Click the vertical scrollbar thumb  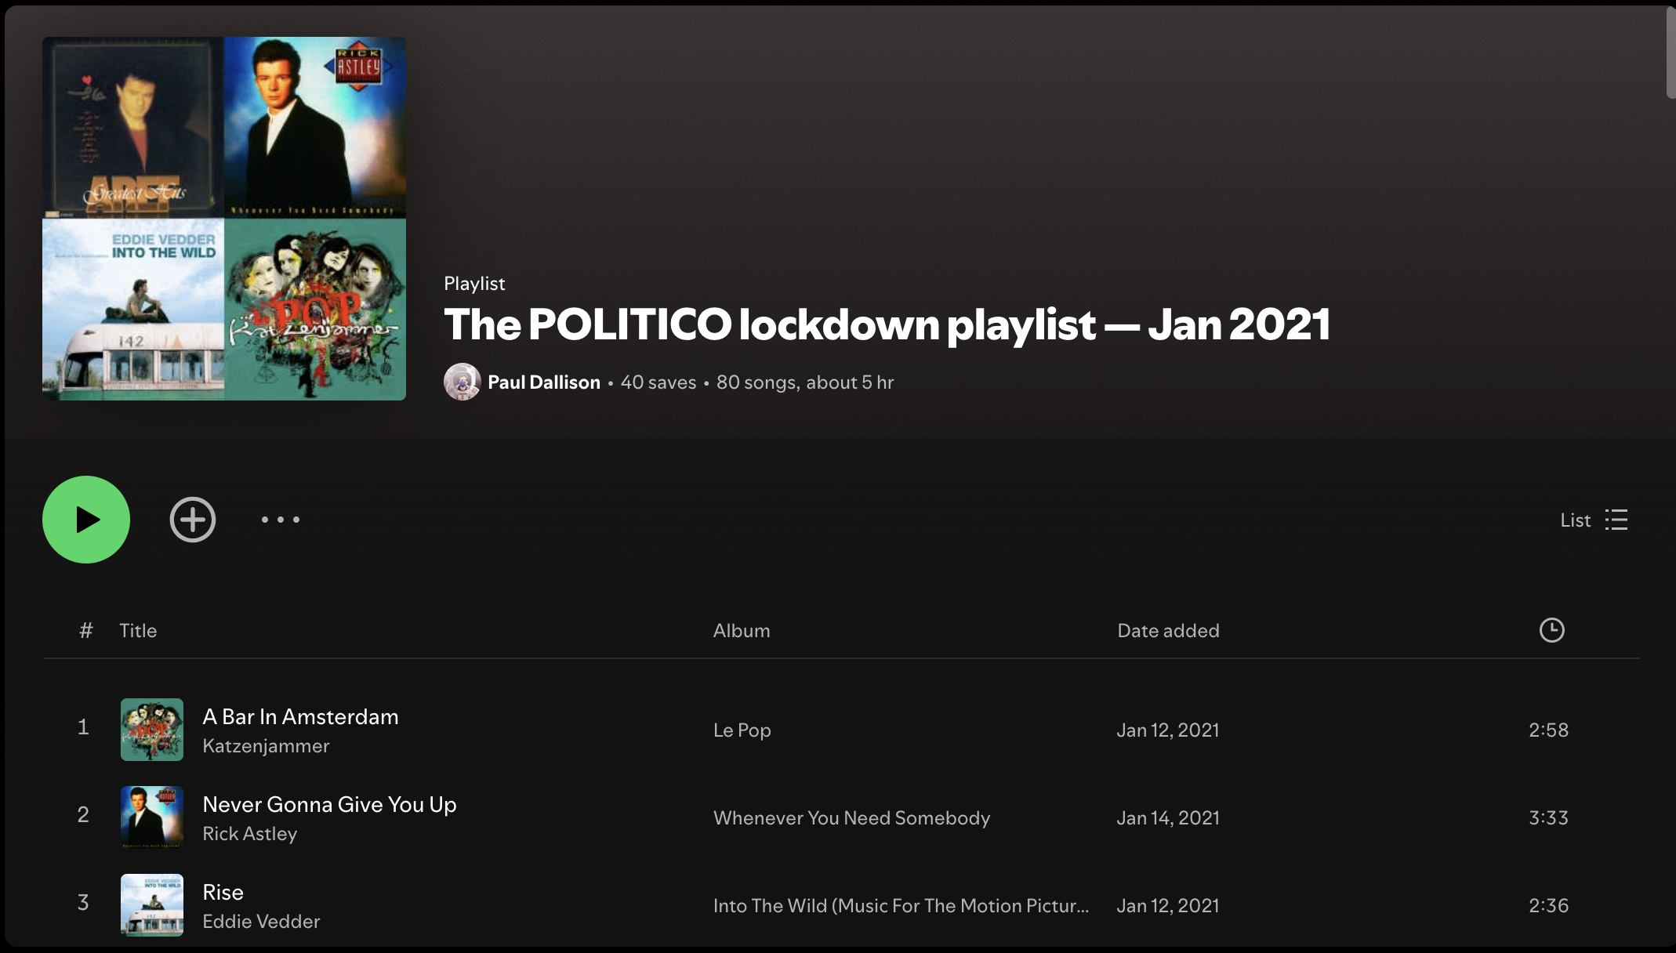[x=1671, y=52]
